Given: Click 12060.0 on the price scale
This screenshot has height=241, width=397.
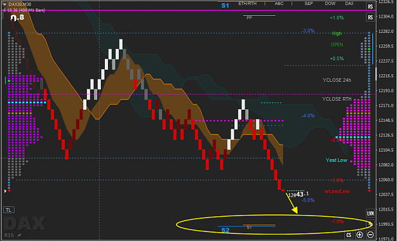Looking at the screenshot, I should click(386, 180).
